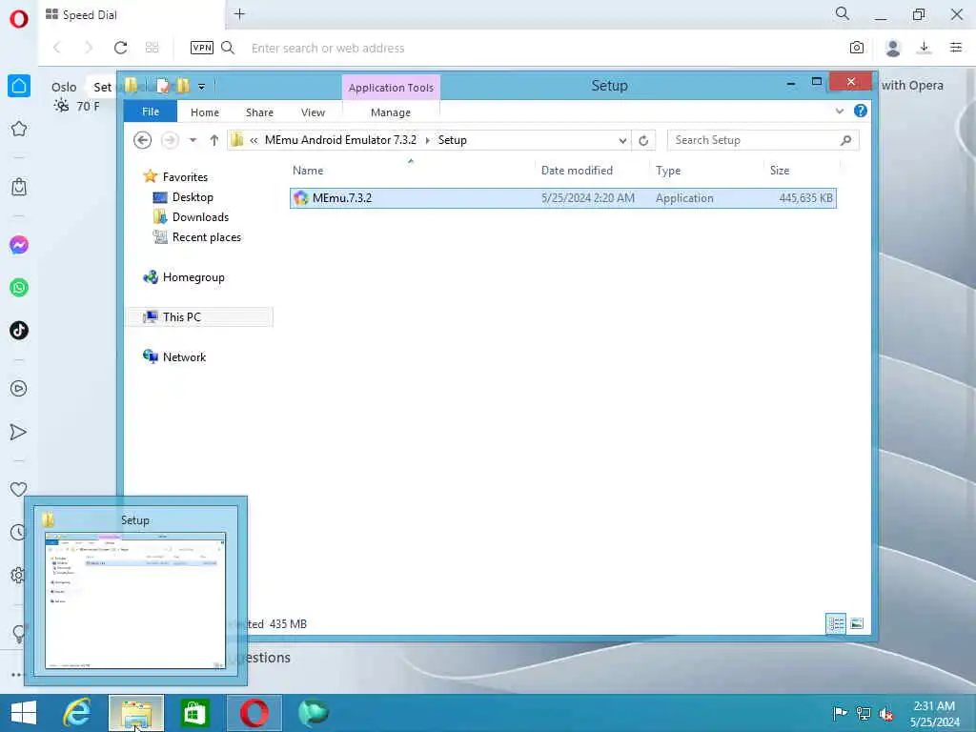
Task: Open the Windows Start button
Action: click(x=24, y=713)
